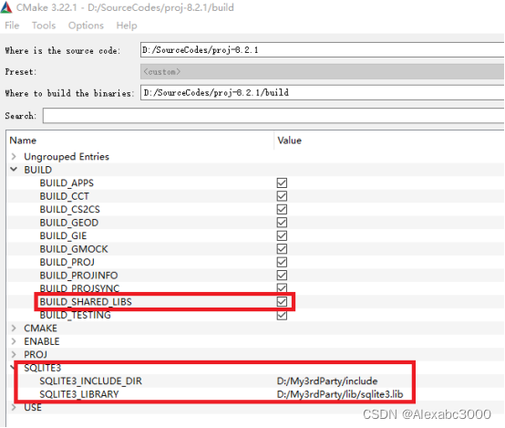
Task: Click the CMake logo icon in title bar
Action: pos(6,7)
